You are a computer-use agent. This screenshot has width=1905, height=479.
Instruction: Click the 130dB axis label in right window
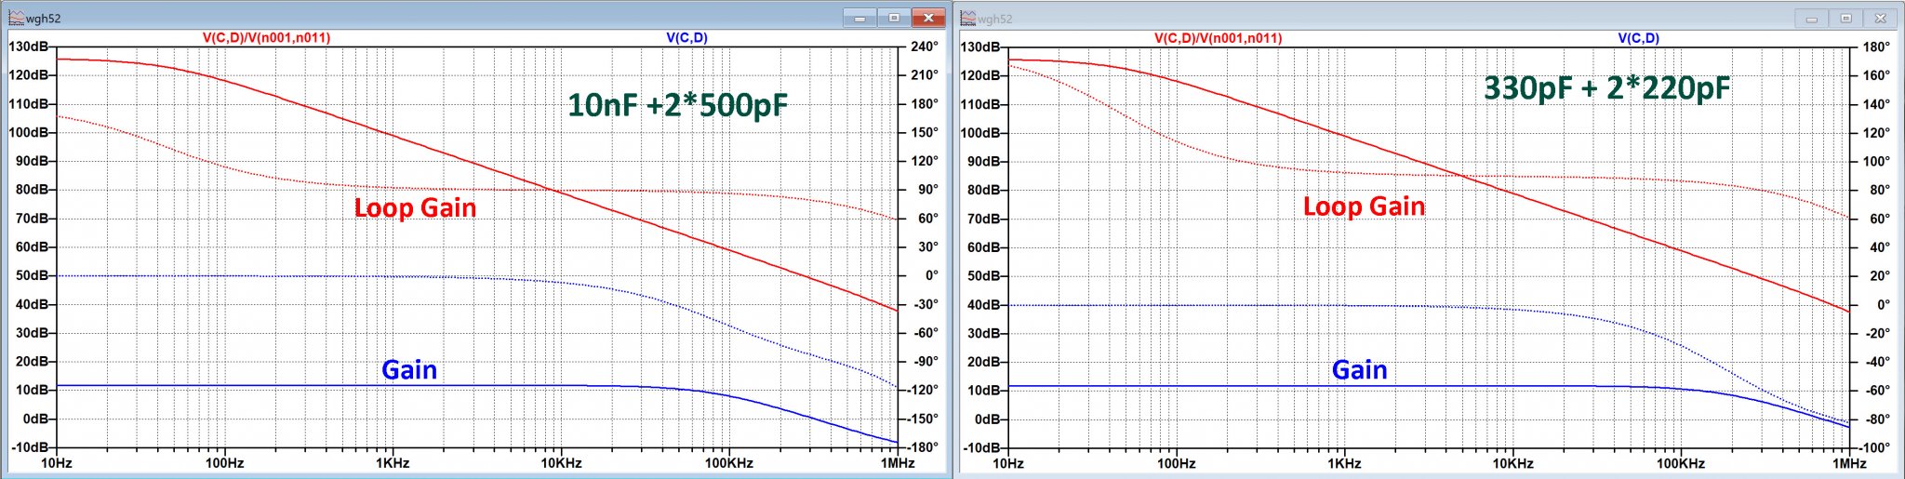pos(980,47)
